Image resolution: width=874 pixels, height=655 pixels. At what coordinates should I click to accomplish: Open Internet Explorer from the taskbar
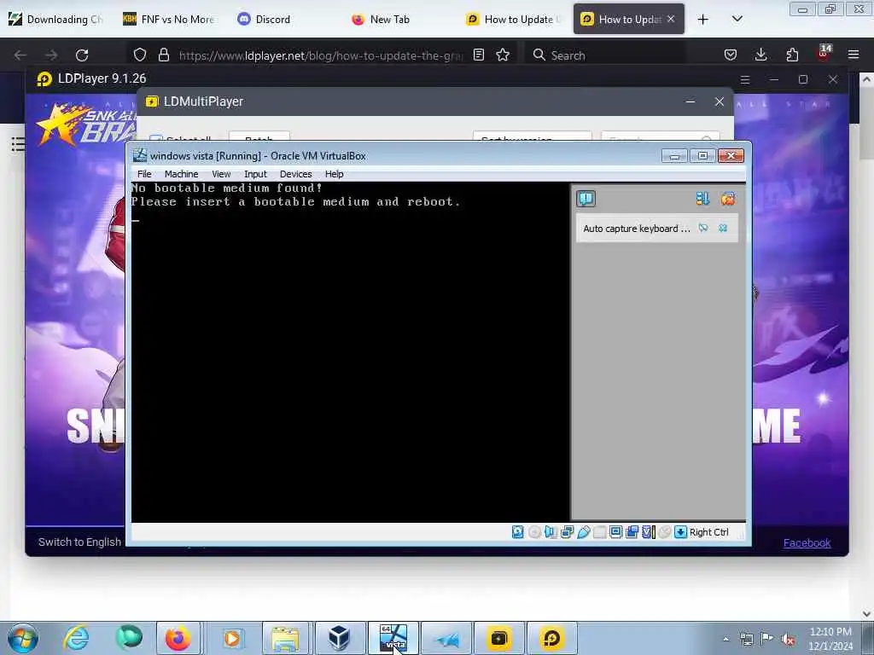[76, 638]
